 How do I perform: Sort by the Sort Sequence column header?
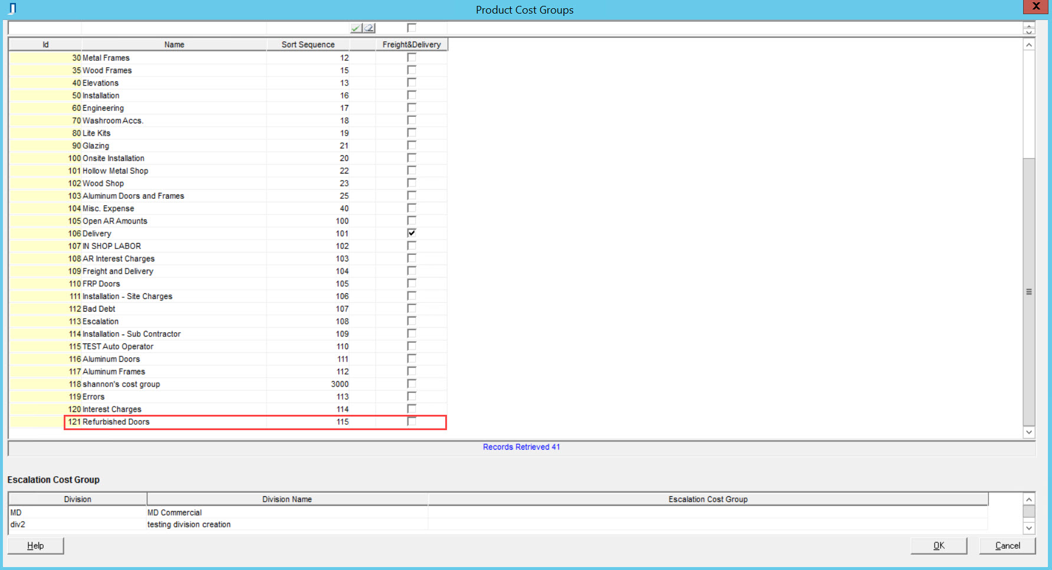point(308,44)
